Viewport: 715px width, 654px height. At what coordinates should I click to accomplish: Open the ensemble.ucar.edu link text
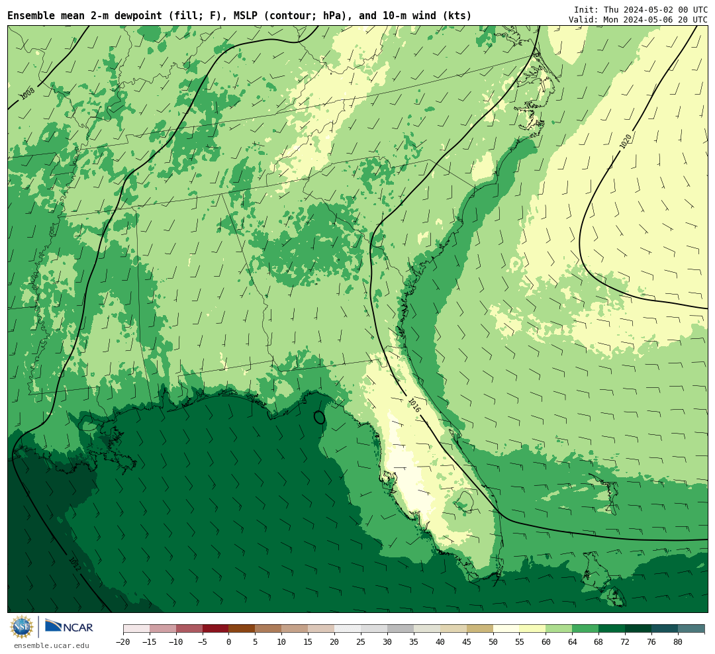click(52, 645)
